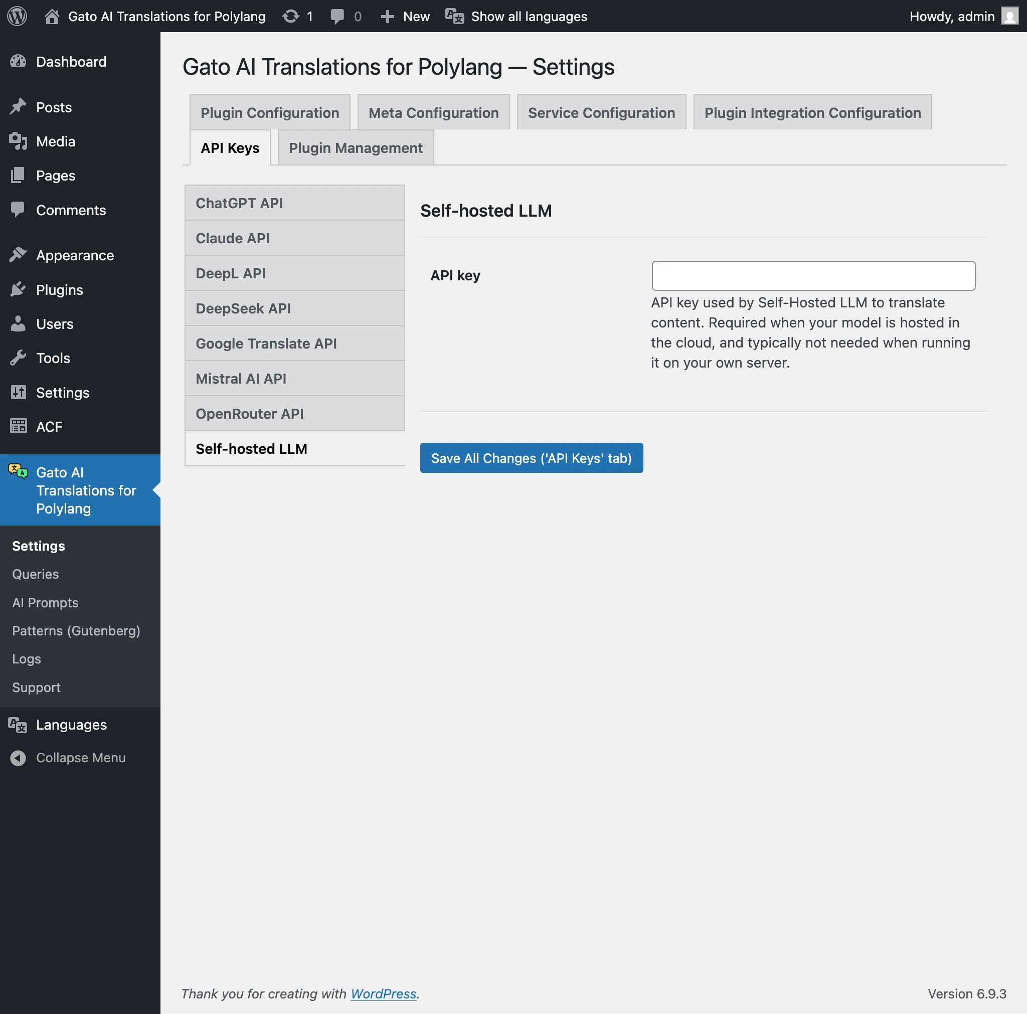Open the Plugin Integration Configuration tab
1027x1014 pixels.
(x=812, y=112)
